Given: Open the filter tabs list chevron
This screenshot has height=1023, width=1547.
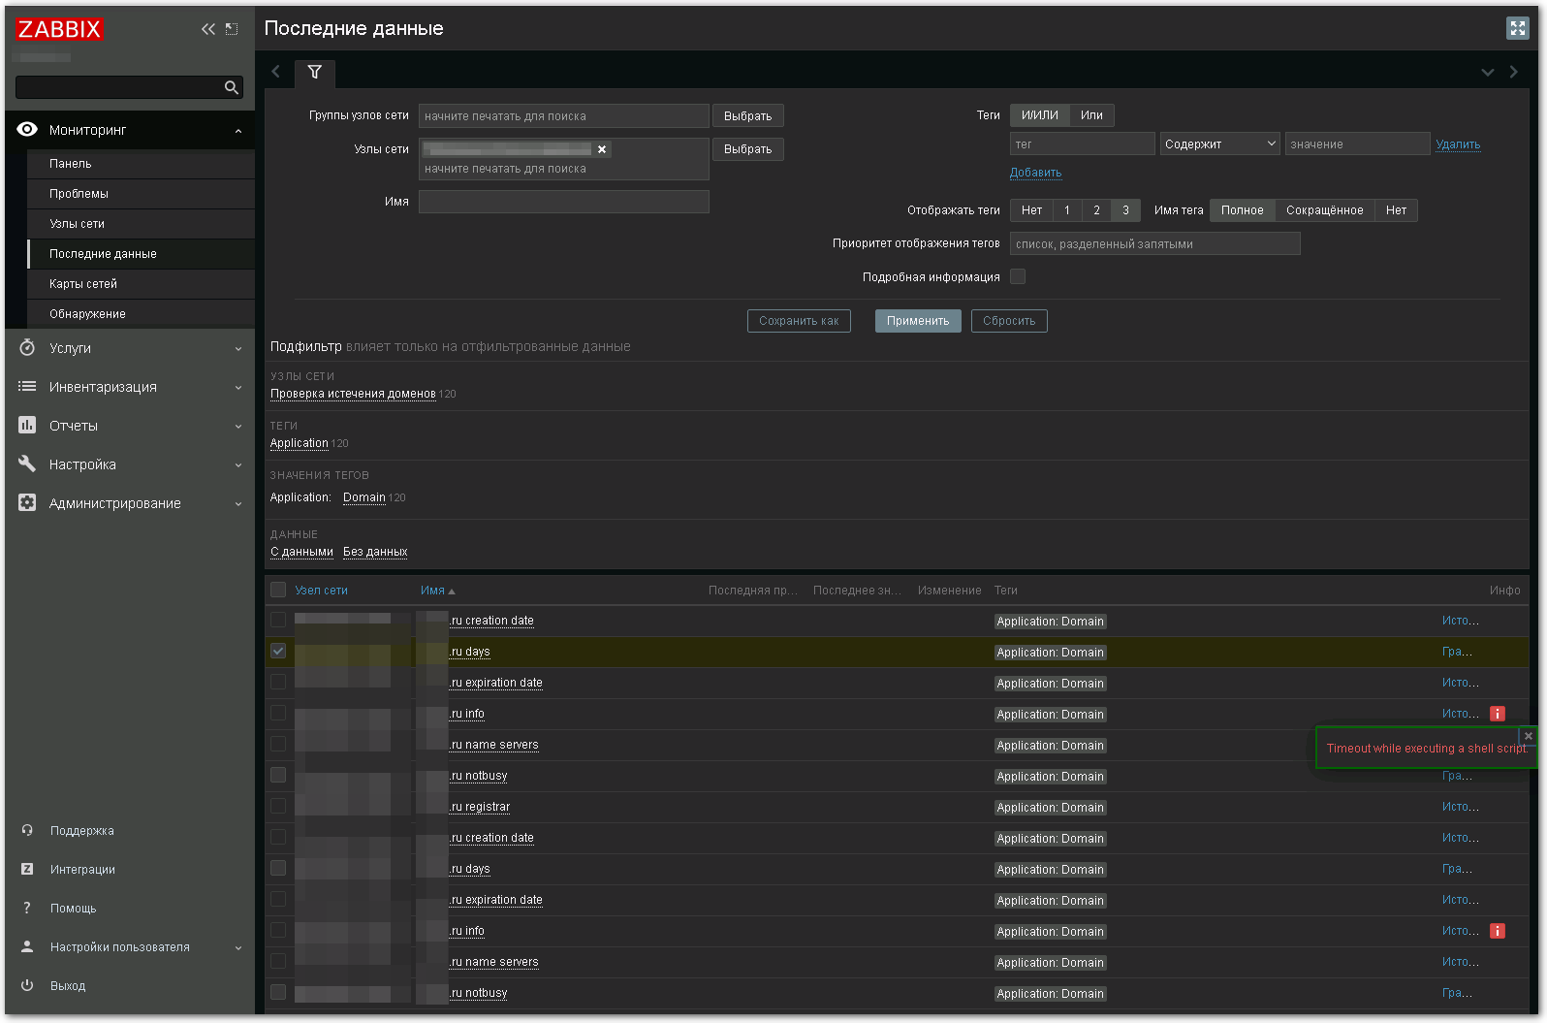Looking at the screenshot, I should coord(1488,72).
